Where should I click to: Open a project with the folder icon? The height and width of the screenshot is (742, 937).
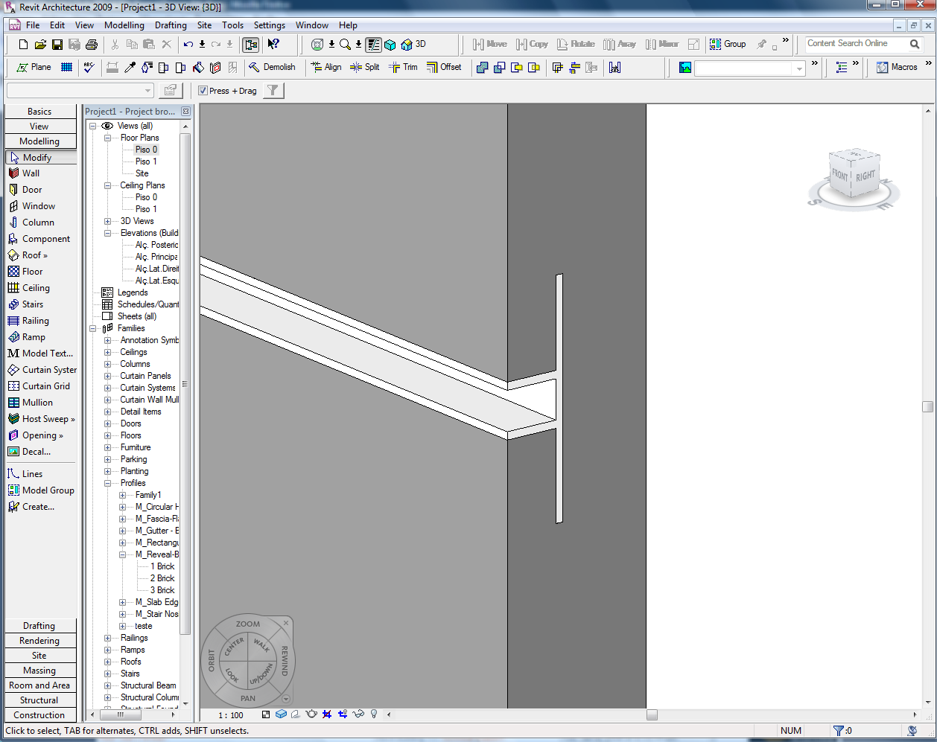(40, 45)
